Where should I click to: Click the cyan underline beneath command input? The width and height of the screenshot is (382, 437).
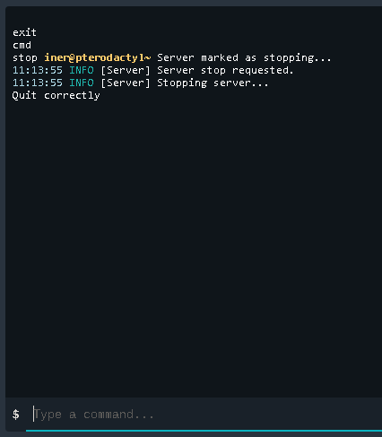204,431
